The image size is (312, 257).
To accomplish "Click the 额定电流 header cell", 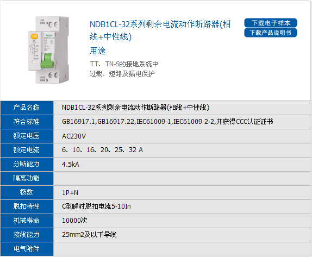I will (27, 150).
